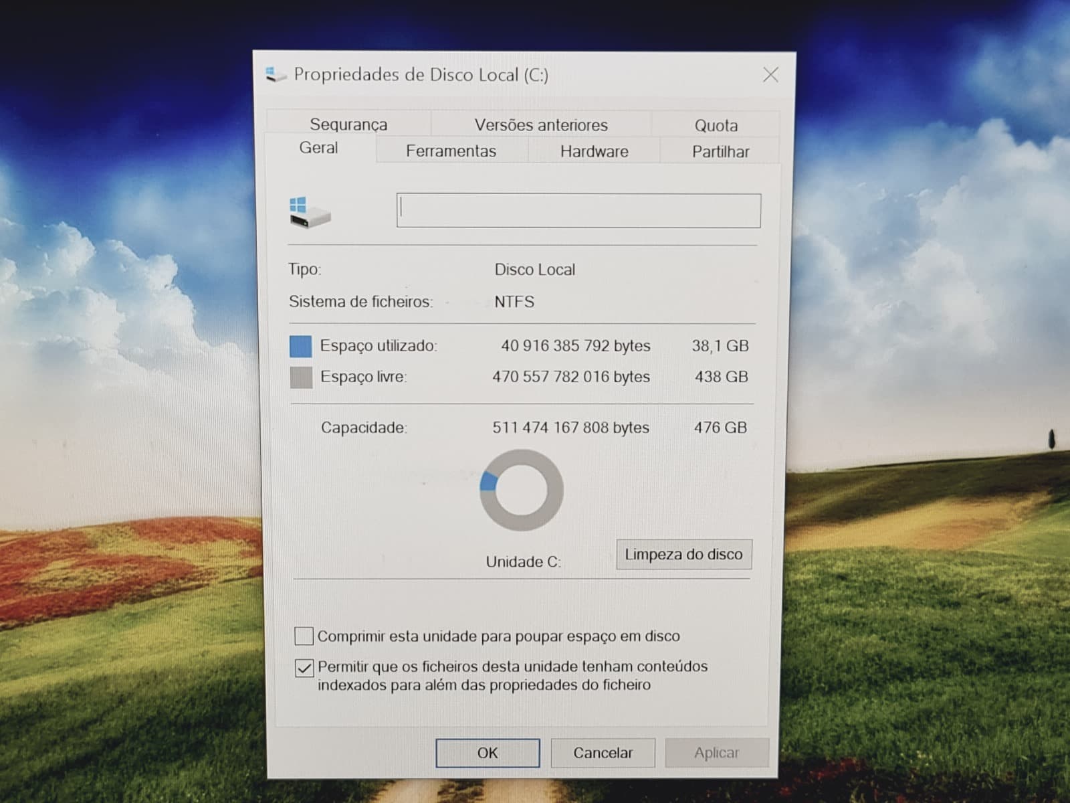
Task: Click the 'Sistema de ficheiros:' label
Action: coord(361,302)
